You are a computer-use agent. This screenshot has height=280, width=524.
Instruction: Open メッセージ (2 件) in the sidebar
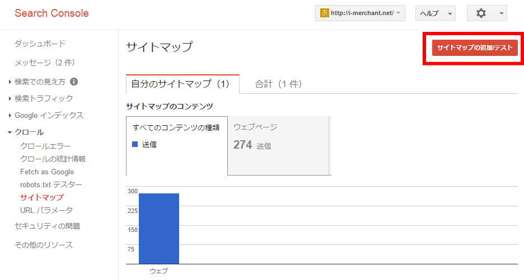[44, 63]
